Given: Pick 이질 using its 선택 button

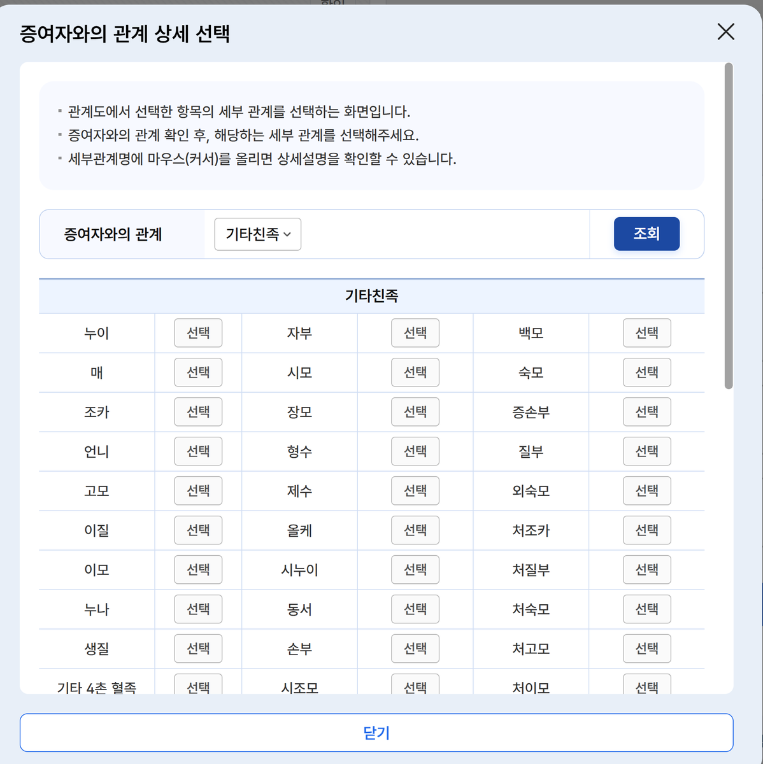Looking at the screenshot, I should pos(198,530).
